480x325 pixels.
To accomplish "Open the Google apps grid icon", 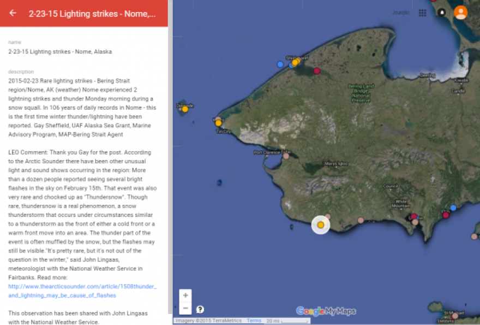I will (x=422, y=13).
